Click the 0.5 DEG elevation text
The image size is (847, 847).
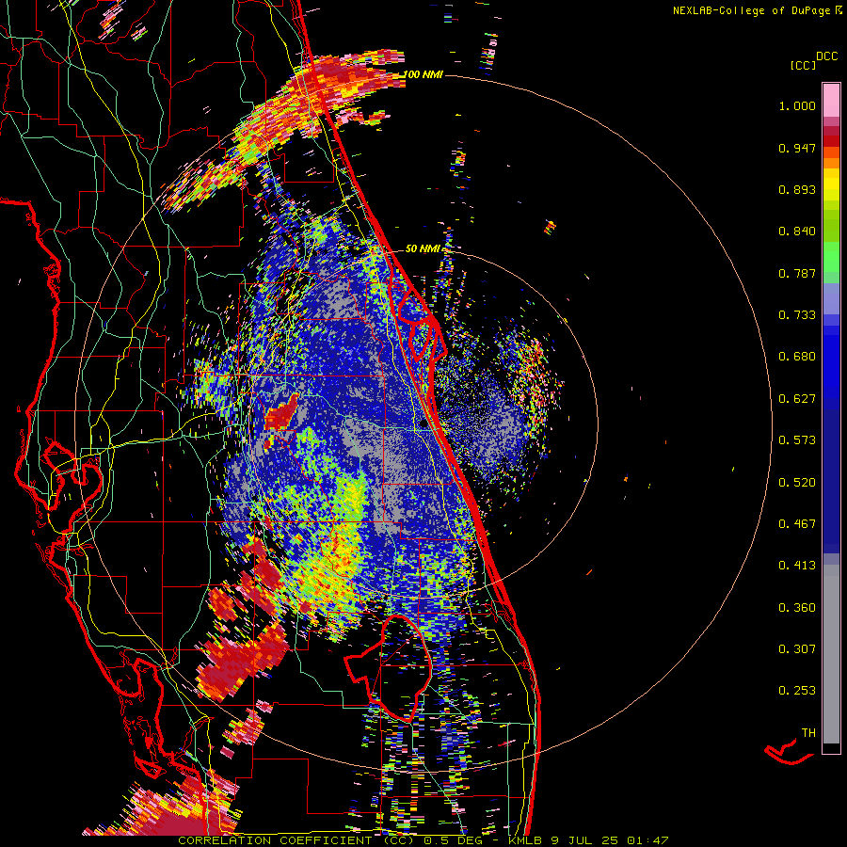454,840
